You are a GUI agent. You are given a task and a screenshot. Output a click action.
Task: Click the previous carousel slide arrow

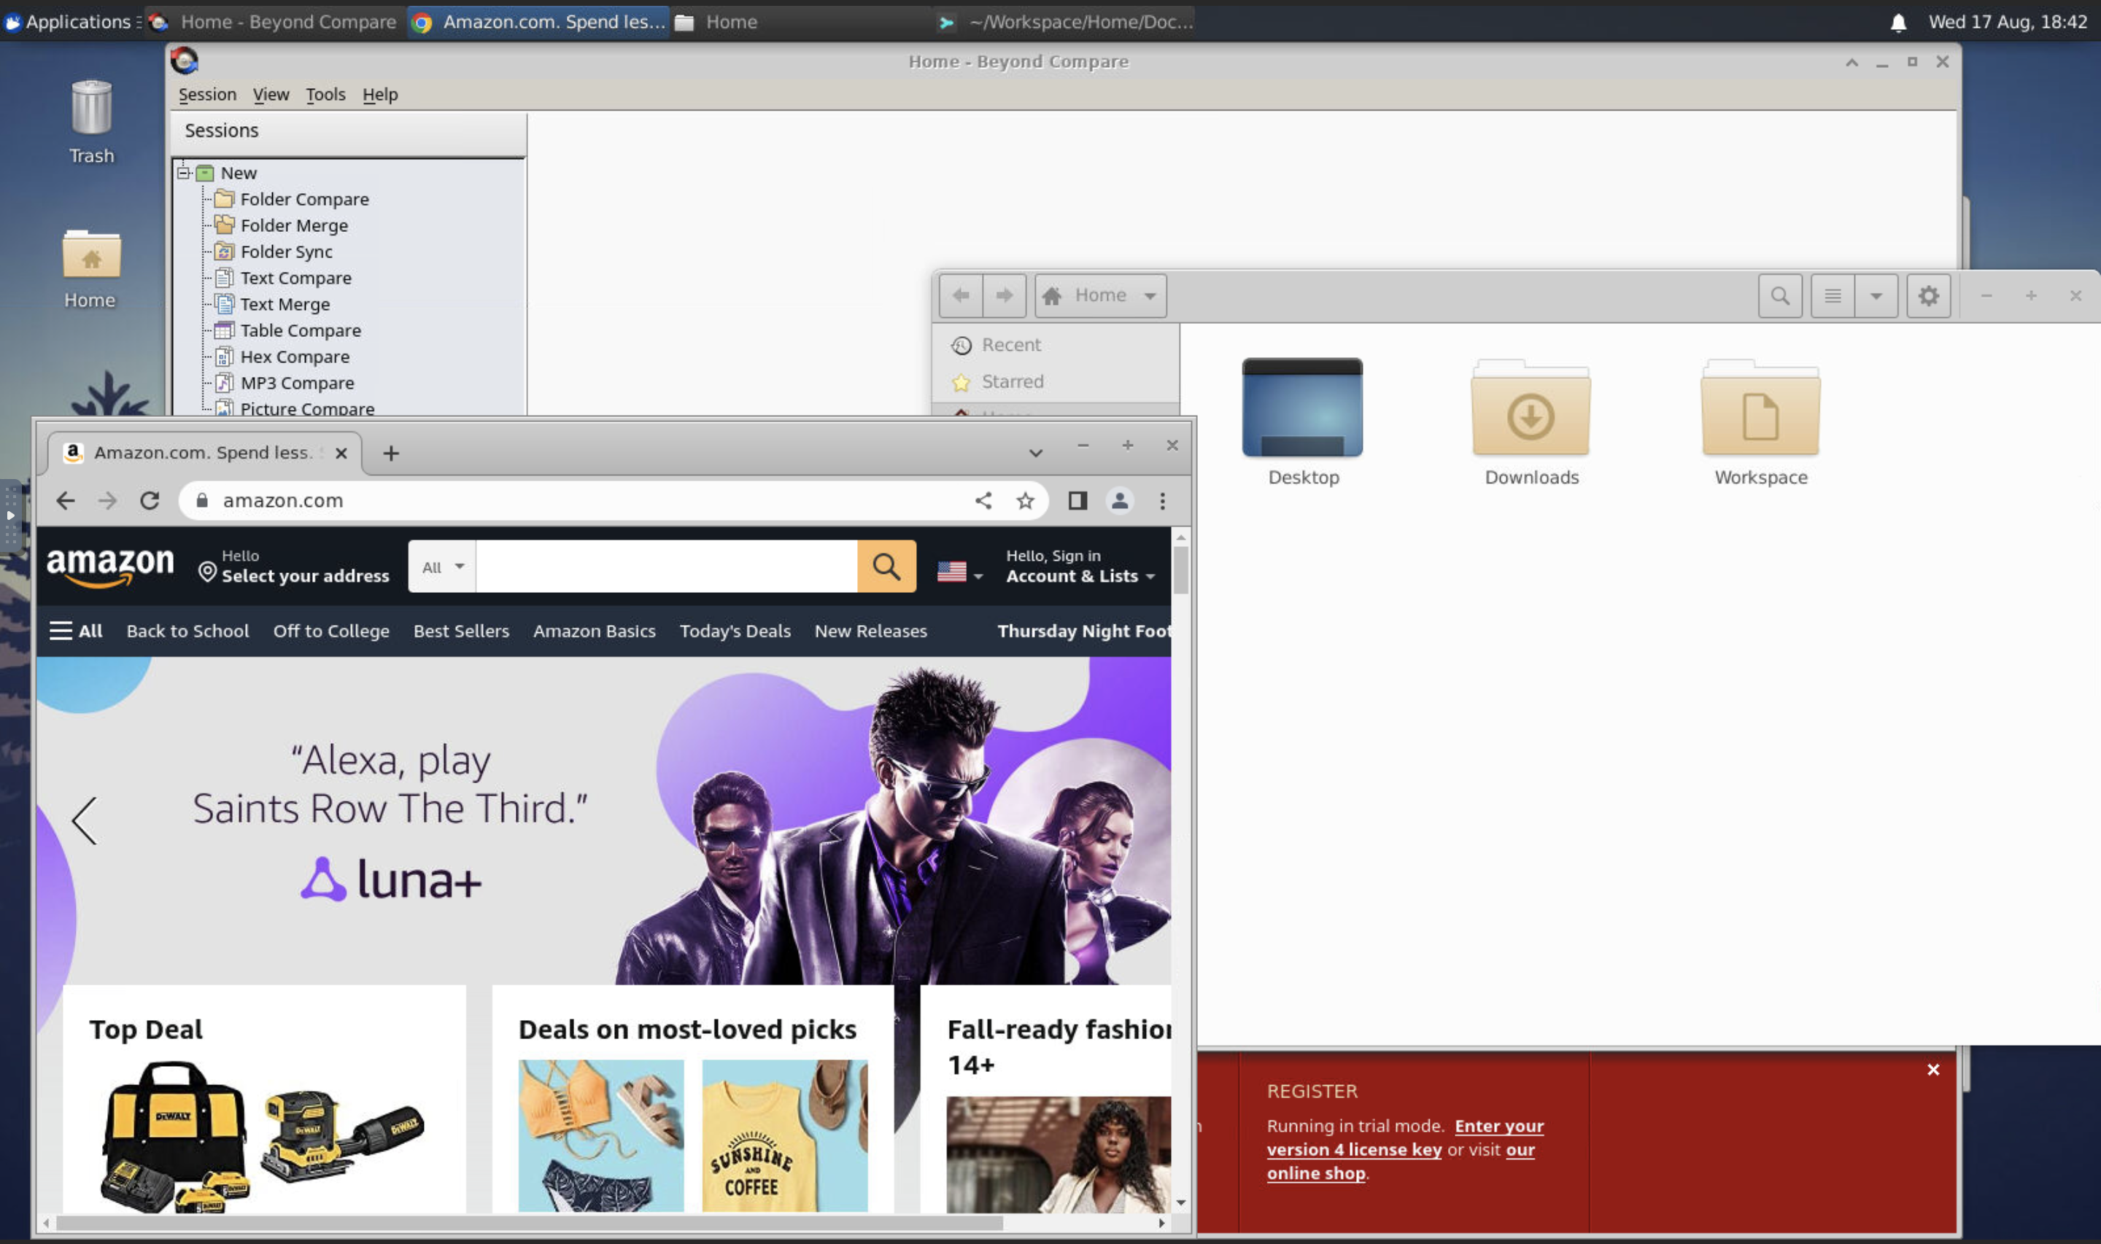85,820
